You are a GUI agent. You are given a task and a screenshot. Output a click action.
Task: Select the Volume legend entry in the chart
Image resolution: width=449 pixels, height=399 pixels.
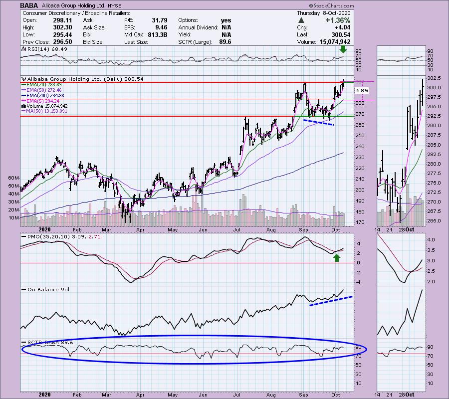45,106
